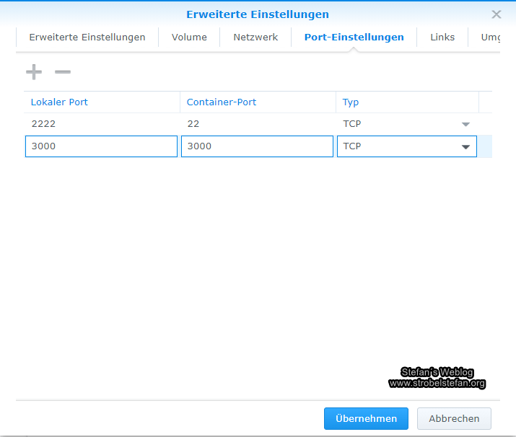Viewport: 516px width, 437px height.
Task: Edit the local port field containing 3000
Action: tap(101, 146)
